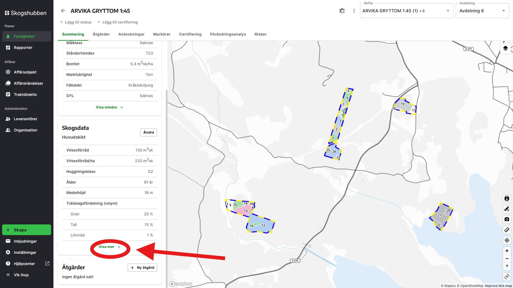Take a map snapshot with the camera icon

(507, 219)
